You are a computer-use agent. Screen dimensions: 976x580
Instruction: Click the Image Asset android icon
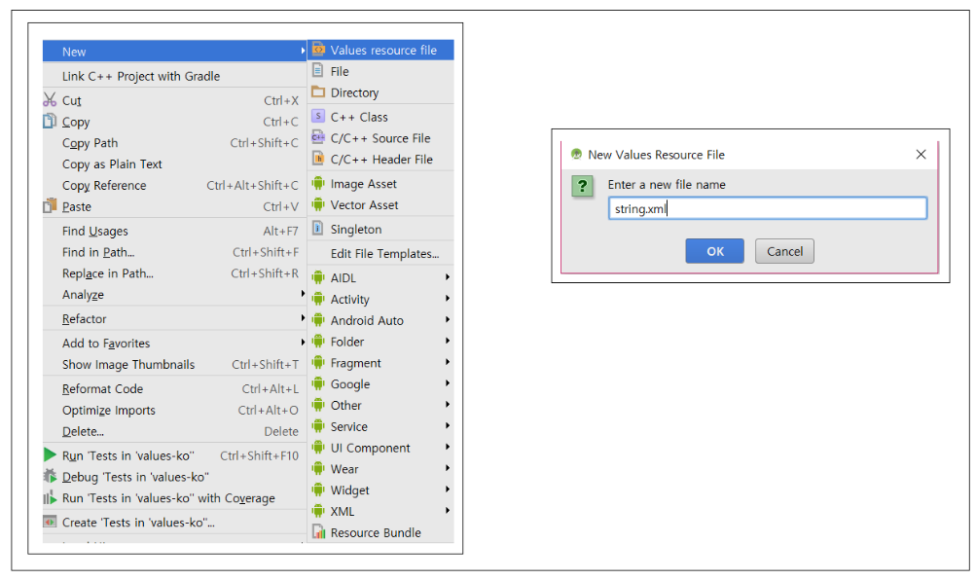pyautogui.click(x=318, y=183)
